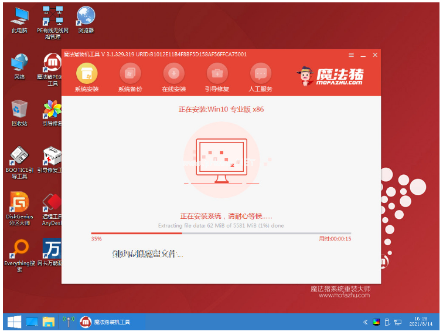This screenshot has width=443, height=335.
Task: Select the 在线安装 download icon
Action: pyautogui.click(x=173, y=74)
